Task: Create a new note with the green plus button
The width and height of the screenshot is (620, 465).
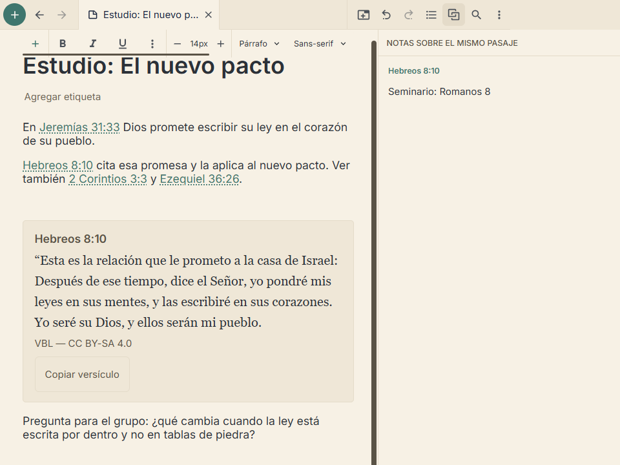Action: 15,15
